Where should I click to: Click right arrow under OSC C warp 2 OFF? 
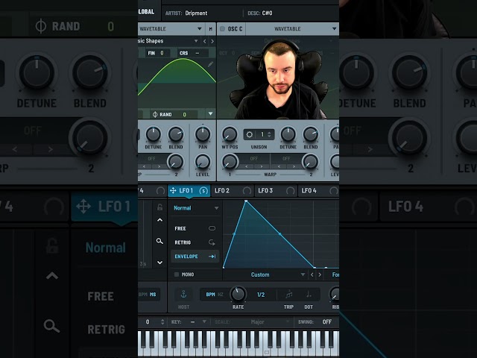(294, 166)
